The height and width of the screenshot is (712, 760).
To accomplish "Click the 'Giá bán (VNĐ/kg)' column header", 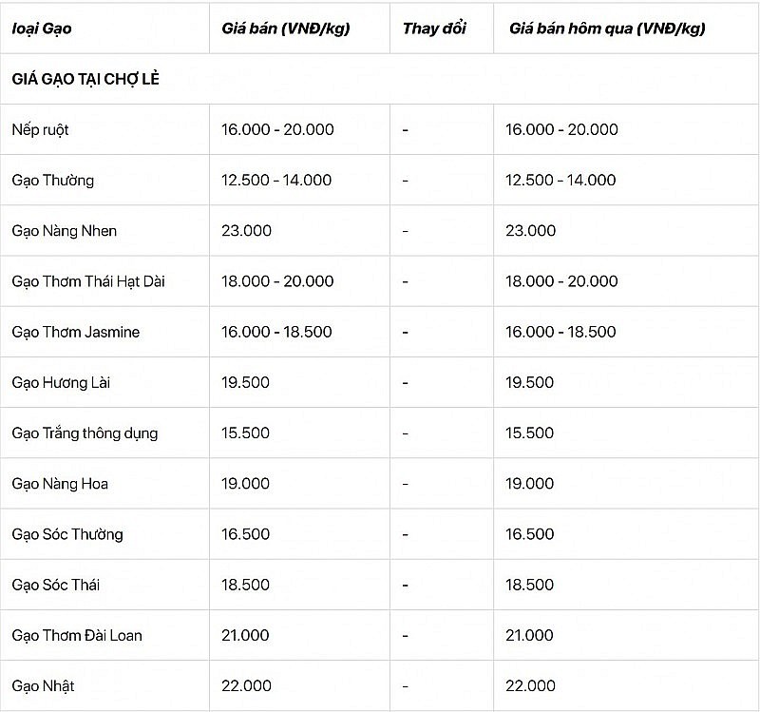I will 285,29.
